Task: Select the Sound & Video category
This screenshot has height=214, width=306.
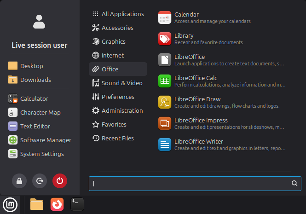Action: click(118, 83)
